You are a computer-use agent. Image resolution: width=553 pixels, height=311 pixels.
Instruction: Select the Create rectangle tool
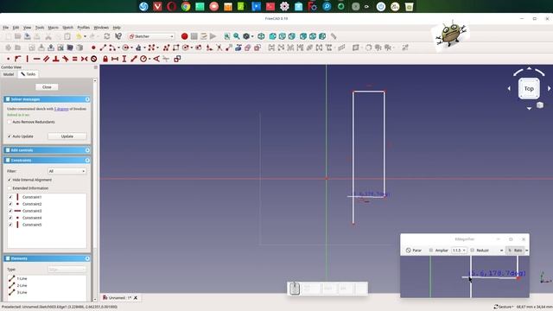pyautogui.click(x=175, y=48)
